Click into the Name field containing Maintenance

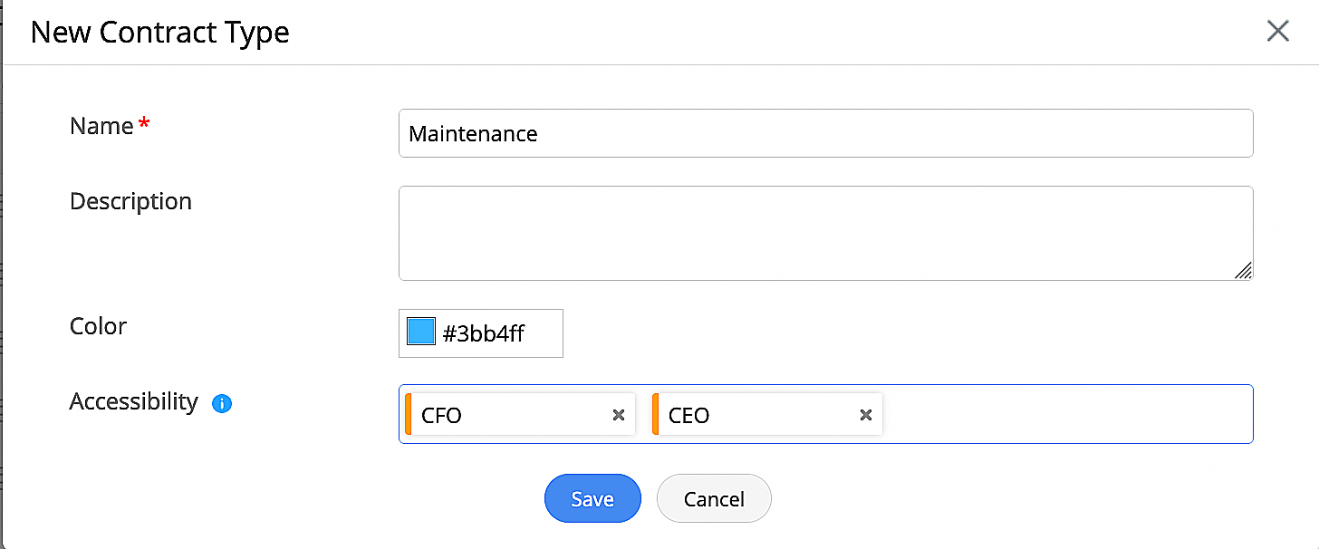[x=824, y=134]
